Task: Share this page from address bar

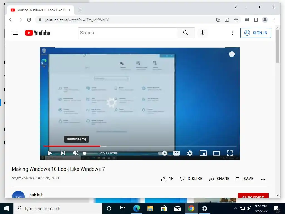Action: (x=227, y=20)
